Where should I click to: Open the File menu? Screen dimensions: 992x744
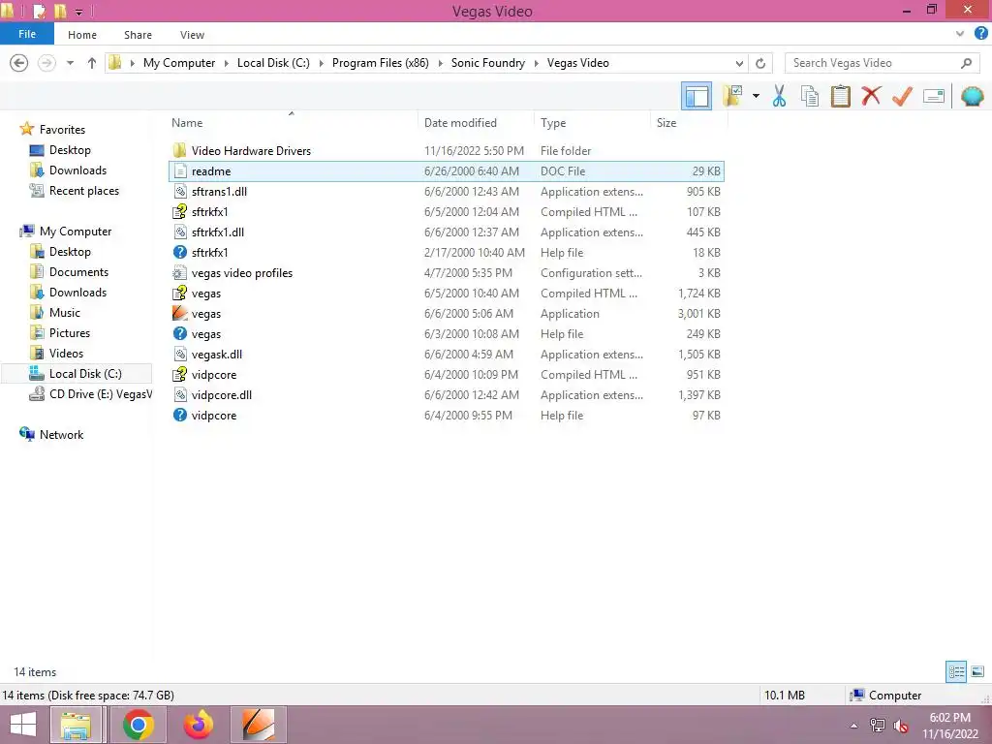coord(26,34)
